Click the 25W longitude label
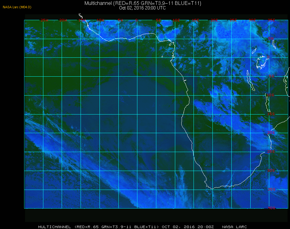Screen dimensions: 290x229 pyautogui.click(x=44, y=20)
